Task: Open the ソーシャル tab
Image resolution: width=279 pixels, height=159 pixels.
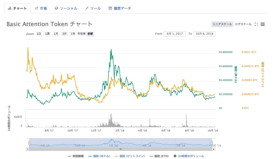Action: (66, 8)
